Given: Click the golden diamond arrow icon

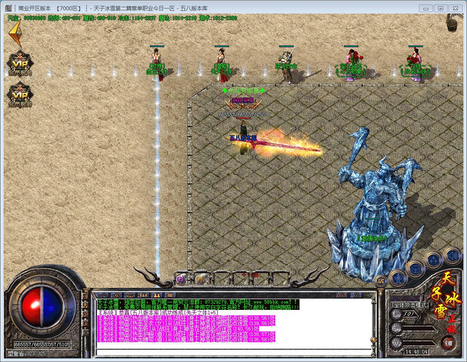Looking at the screenshot, I should click(x=15, y=33).
